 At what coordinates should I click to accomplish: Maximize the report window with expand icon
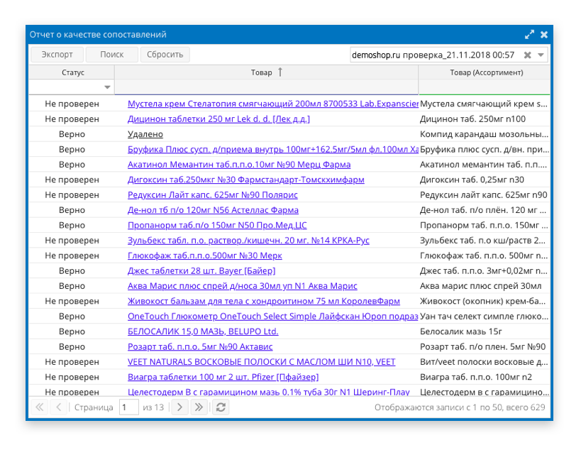coord(529,35)
